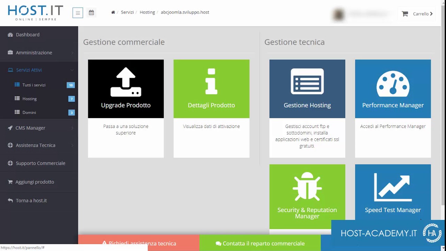Image resolution: width=446 pixels, height=251 pixels.
Task: Click the badge 3 next to Domini
Action: (72, 113)
